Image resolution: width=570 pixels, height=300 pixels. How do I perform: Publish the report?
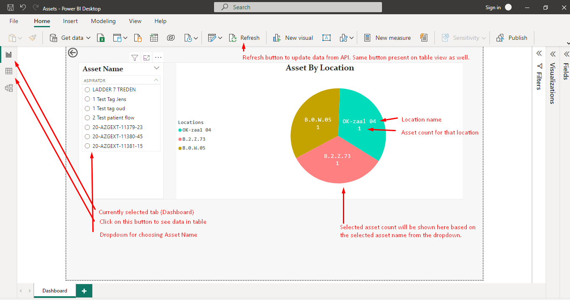[512, 38]
